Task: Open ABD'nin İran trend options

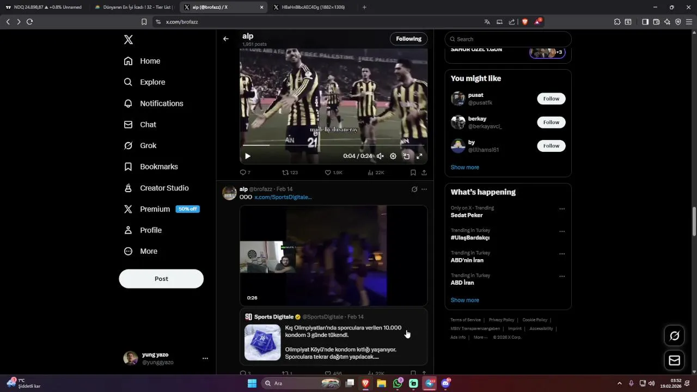Action: tap(562, 254)
